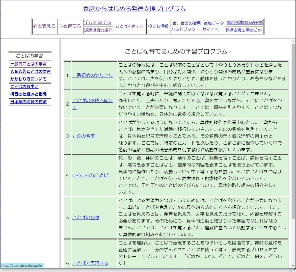Image resolution: width=296 pixels, height=272 pixels.
Task: Open 一番初めのやりとり program link
Action: pyautogui.click(x=92, y=75)
